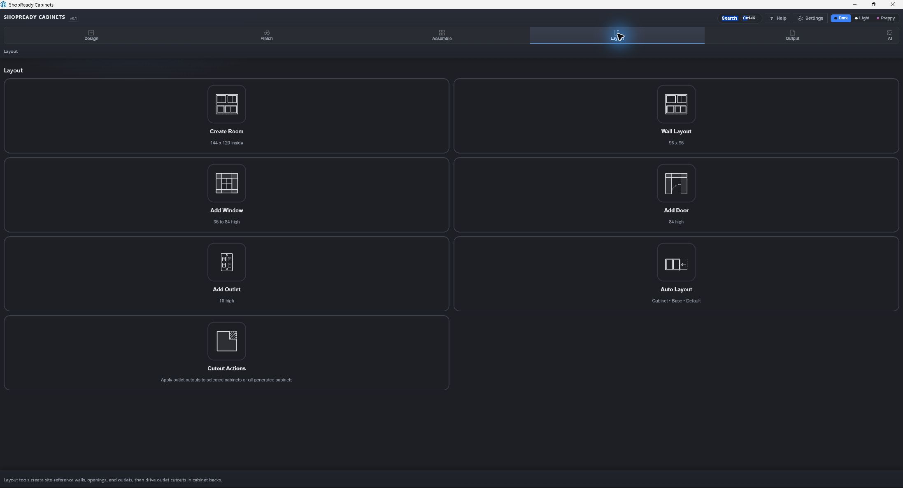This screenshot has width=903, height=488.
Task: Switch to the Finish tab
Action: (266, 35)
